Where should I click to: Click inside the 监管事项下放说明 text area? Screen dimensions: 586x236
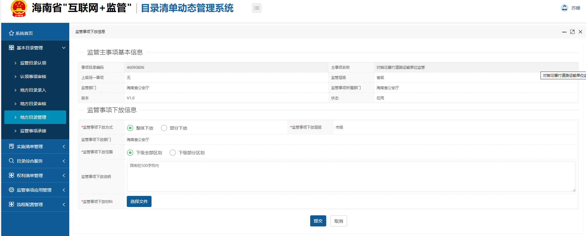point(351,176)
